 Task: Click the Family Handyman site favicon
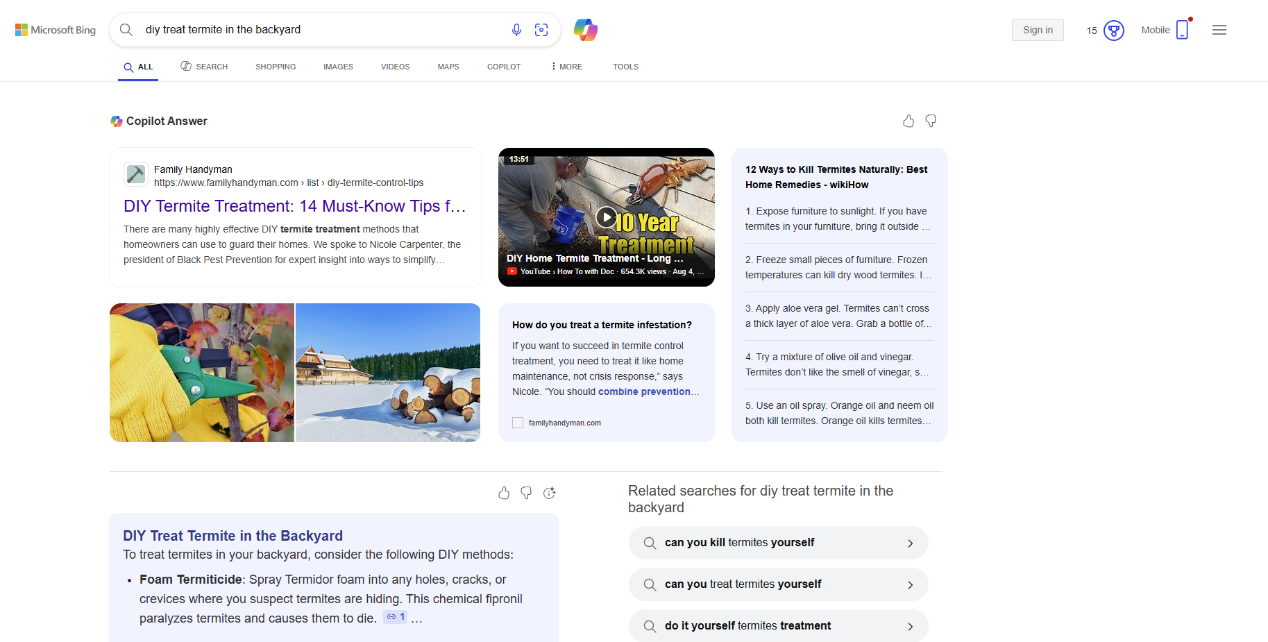point(136,174)
